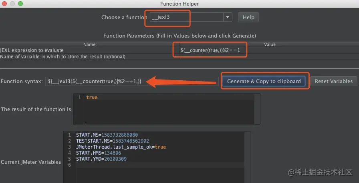The image size is (359, 183).
Task: Click the Function syntax text field
Action: pos(132,81)
